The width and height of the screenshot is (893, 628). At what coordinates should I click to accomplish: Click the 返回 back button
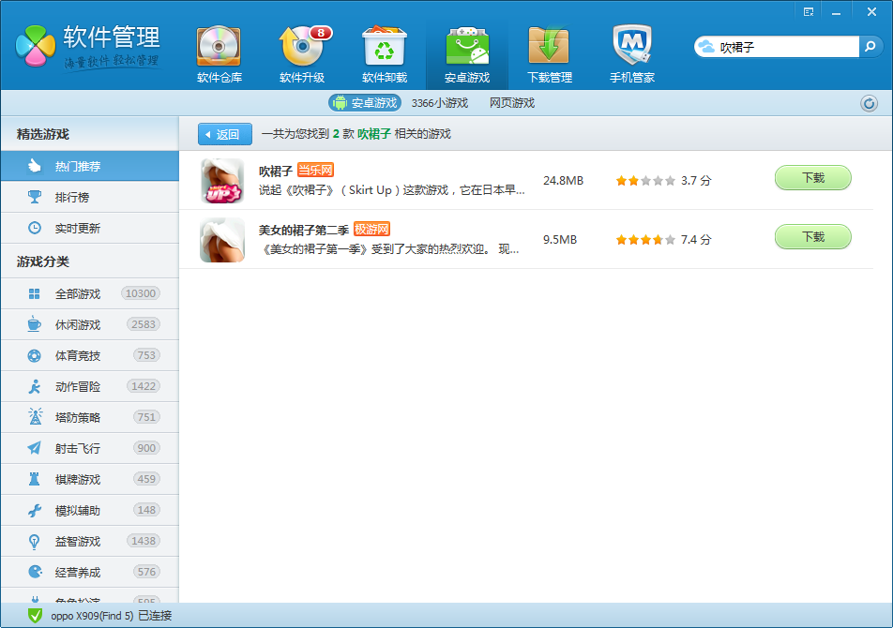223,134
